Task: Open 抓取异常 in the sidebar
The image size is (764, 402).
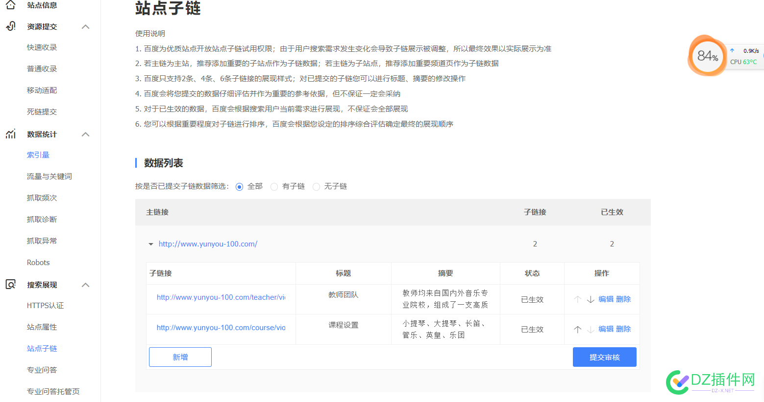Action: click(42, 241)
